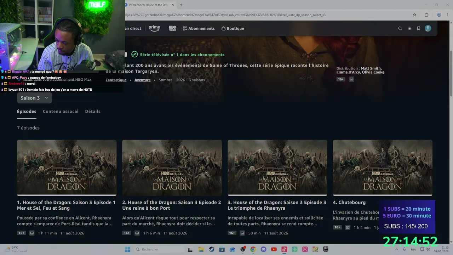Play episode 3 thumbnail Le triomphe de Rhaenyra
Image resolution: width=453 pixels, height=255 pixels.
pyautogui.click(x=277, y=168)
